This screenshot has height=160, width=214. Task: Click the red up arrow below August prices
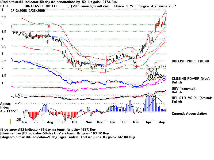(48, 42)
